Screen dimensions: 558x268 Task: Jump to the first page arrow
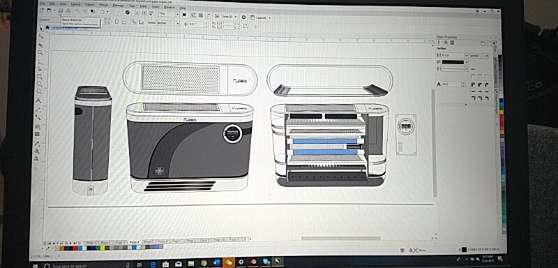50,243
